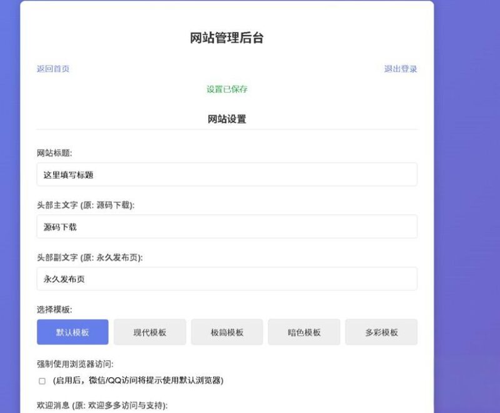Apply the 暗色模板 template
This screenshot has height=413, width=500.
click(304, 332)
